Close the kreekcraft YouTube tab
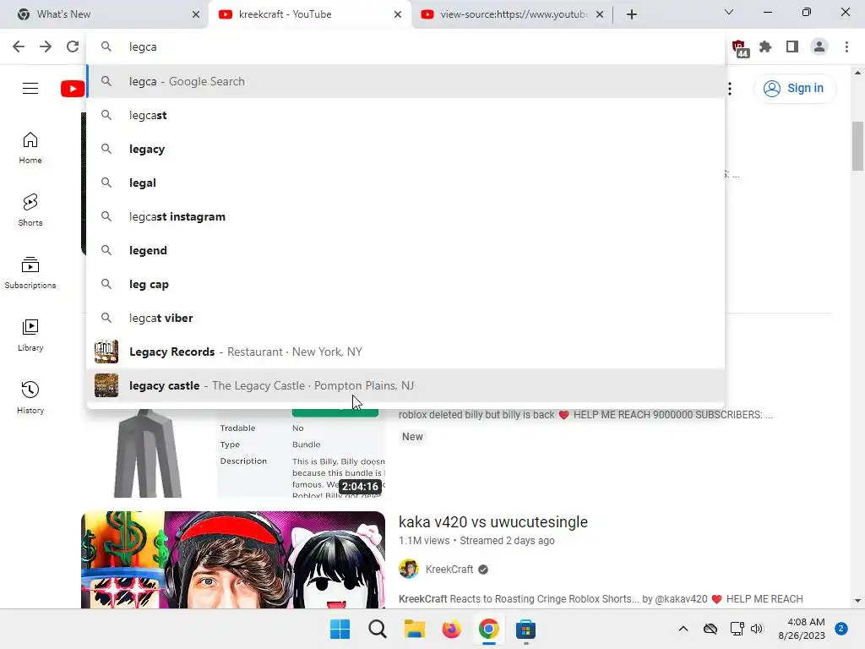 click(398, 14)
